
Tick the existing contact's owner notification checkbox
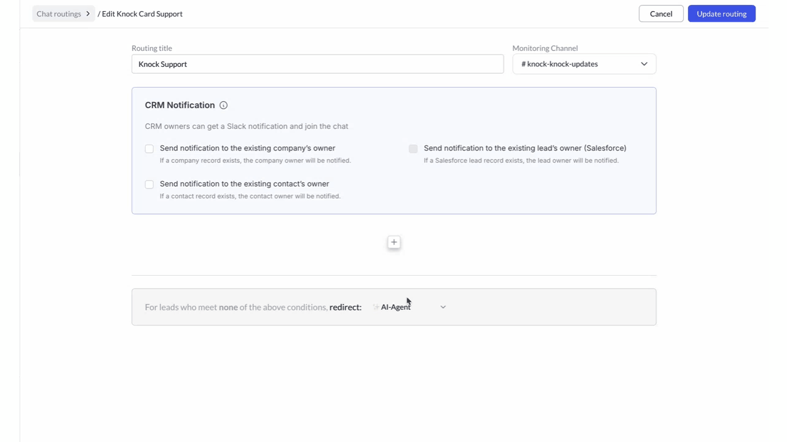[x=149, y=184]
